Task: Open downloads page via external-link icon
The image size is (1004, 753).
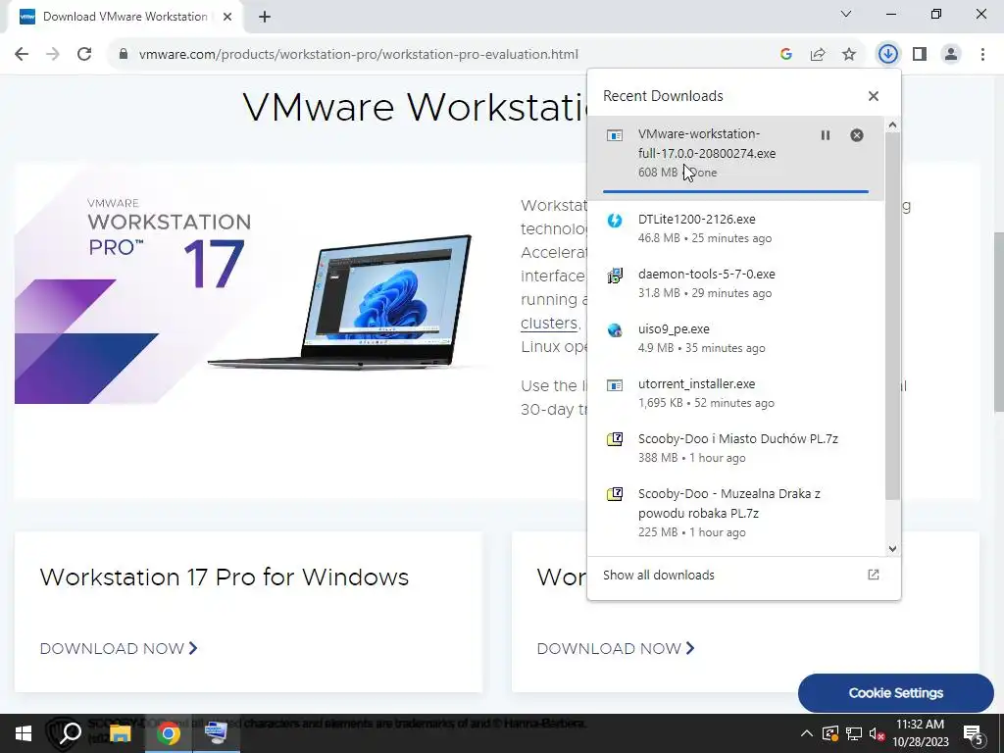Action: pos(874,575)
